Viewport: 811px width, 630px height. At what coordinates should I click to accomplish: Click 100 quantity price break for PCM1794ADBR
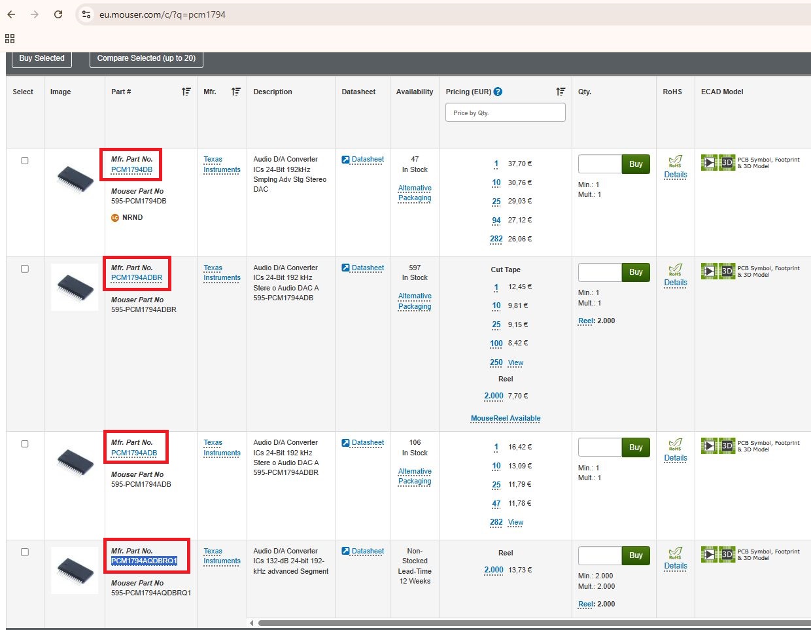coord(496,343)
